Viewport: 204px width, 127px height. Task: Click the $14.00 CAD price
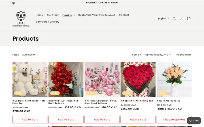(x=73, y=108)
